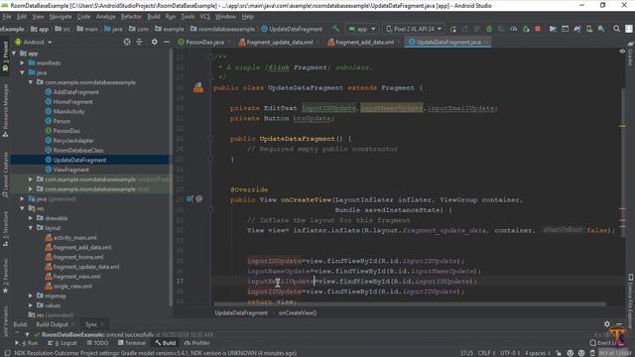
Task: Select fragment_home.xml layout file
Action: pyautogui.click(x=78, y=257)
